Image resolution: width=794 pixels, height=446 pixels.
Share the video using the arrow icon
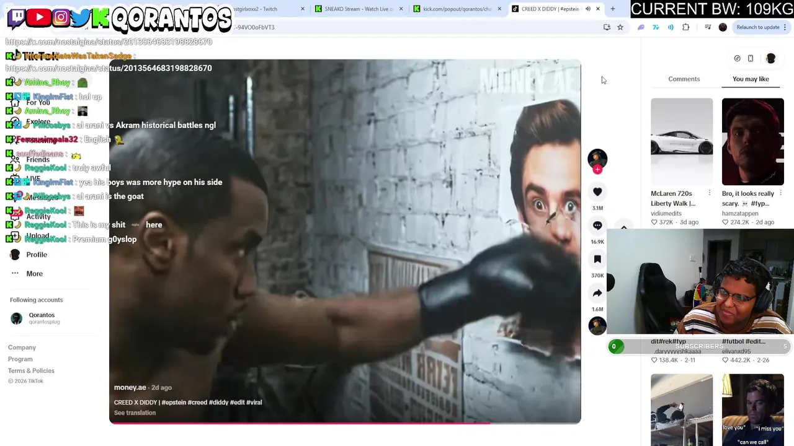pos(597,293)
